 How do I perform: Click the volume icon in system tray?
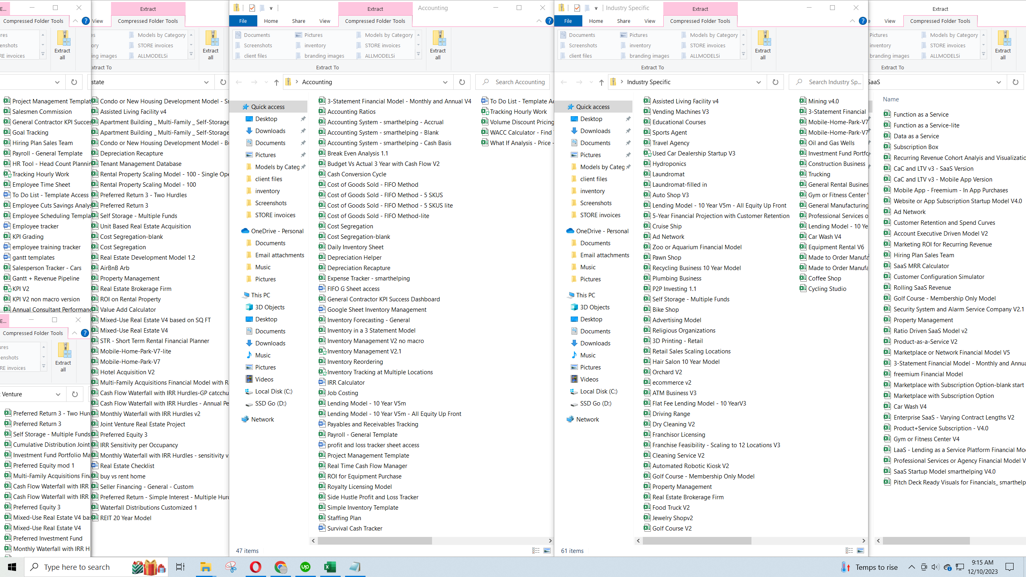(935, 567)
